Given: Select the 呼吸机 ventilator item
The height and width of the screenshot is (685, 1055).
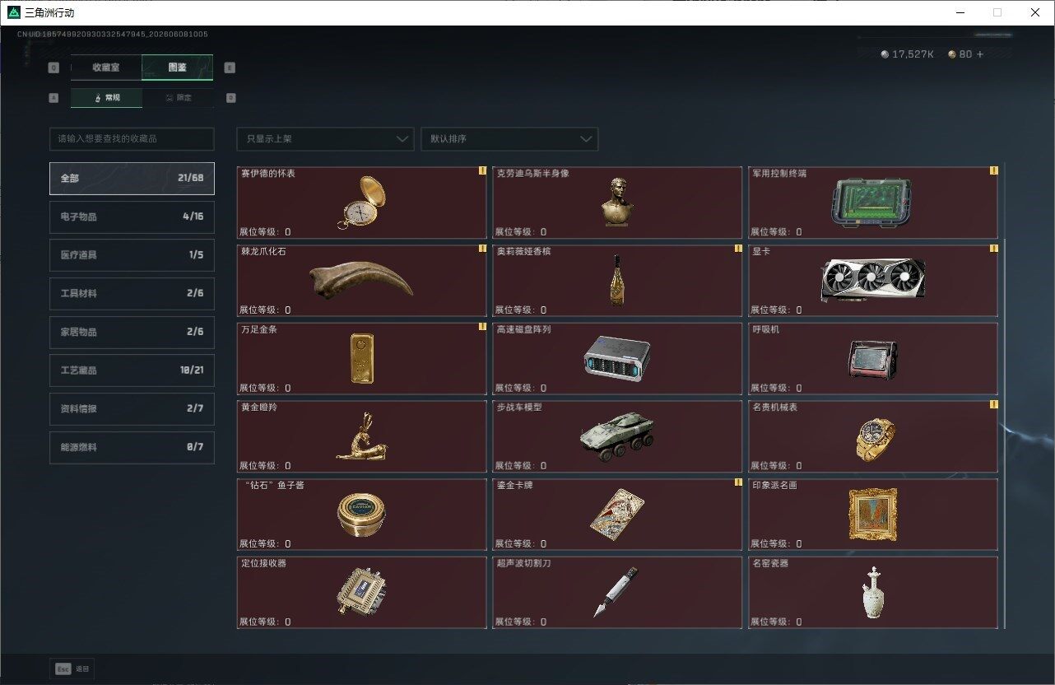Looking at the screenshot, I should (x=873, y=358).
